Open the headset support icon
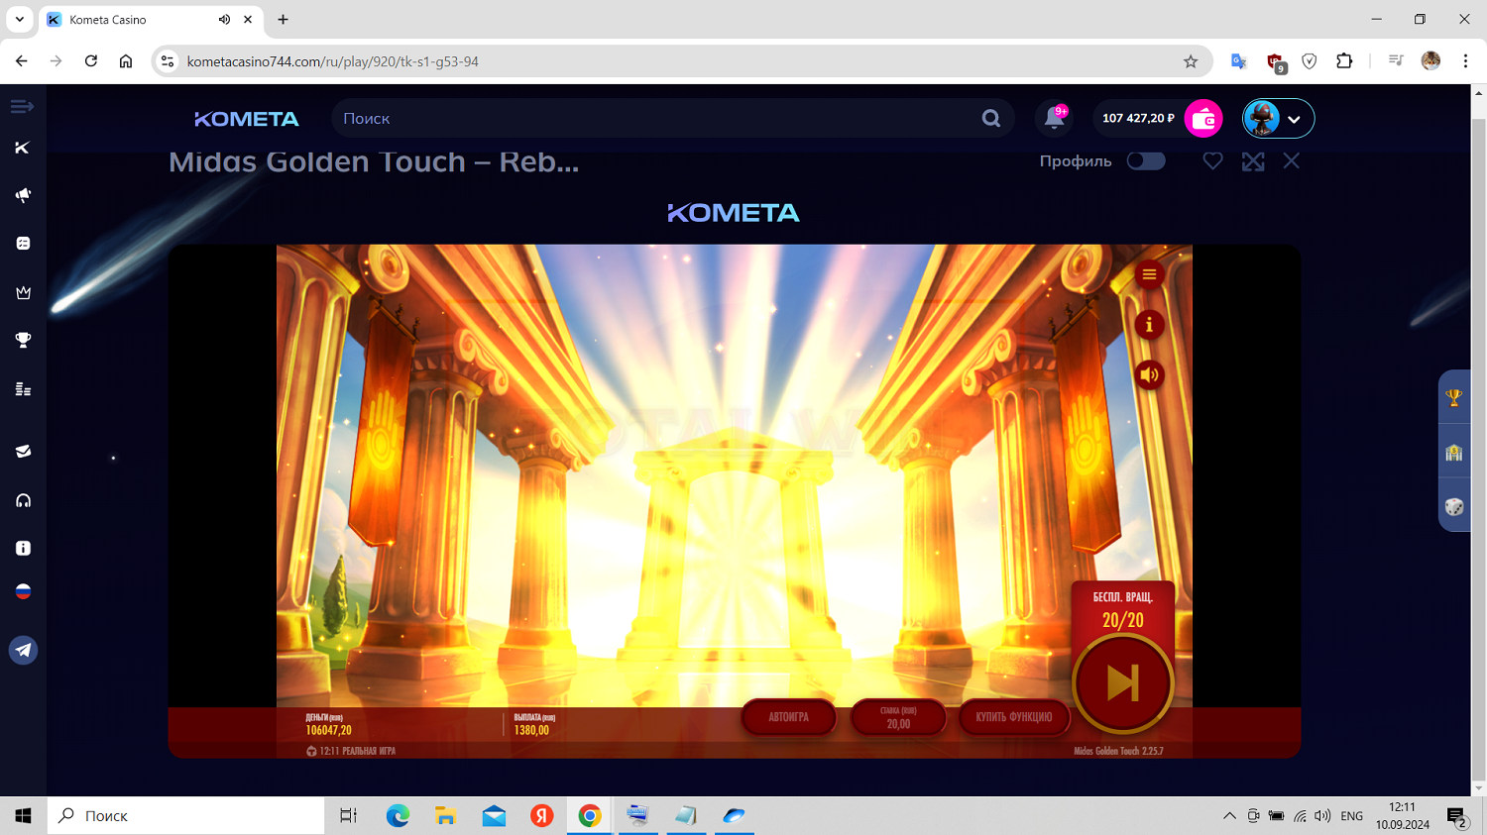This screenshot has height=835, width=1487. [23, 500]
